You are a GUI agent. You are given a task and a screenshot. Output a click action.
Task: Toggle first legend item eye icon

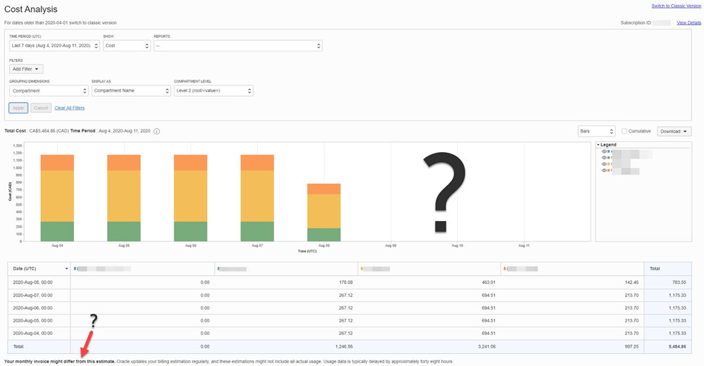[x=604, y=151]
